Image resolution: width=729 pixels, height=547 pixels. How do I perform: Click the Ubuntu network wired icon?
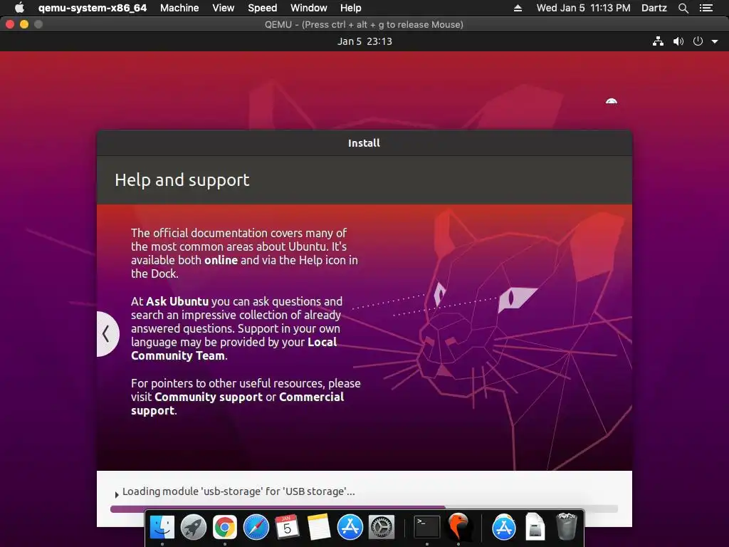658,41
